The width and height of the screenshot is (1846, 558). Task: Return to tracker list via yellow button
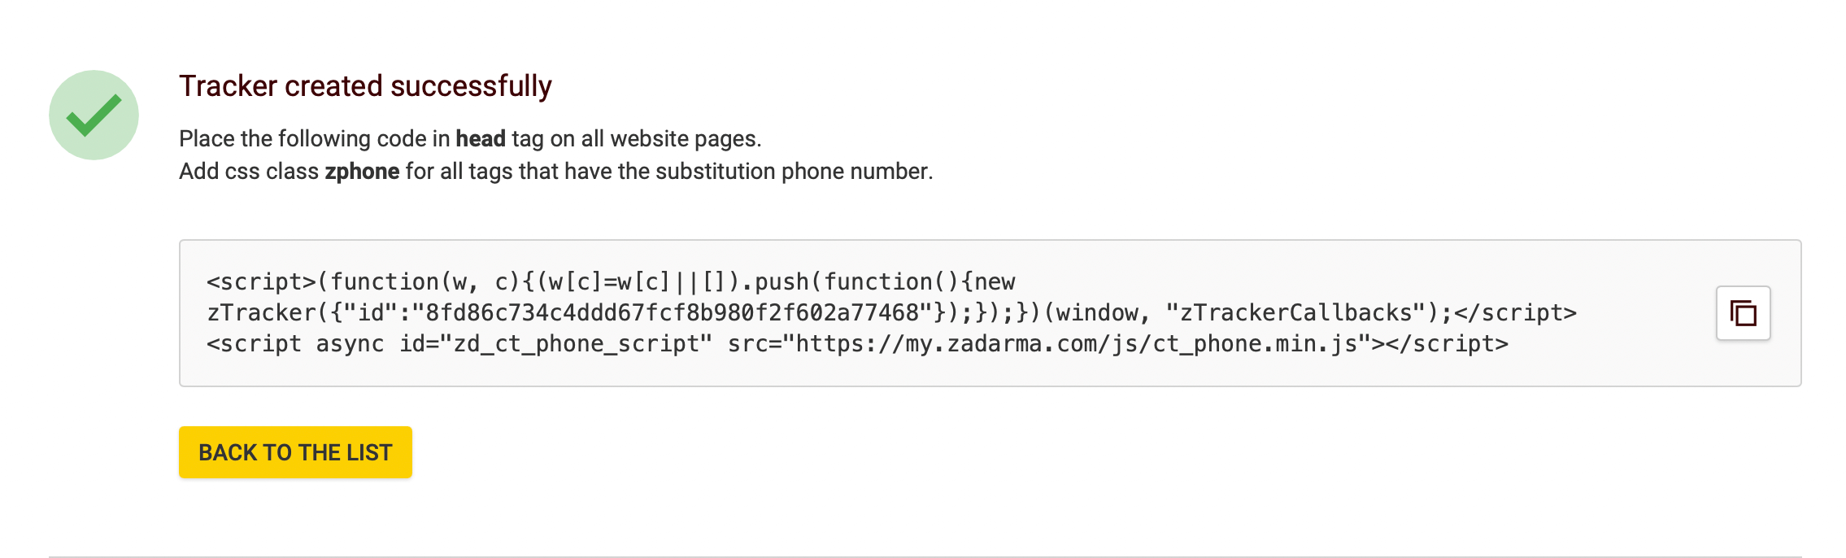[296, 451]
